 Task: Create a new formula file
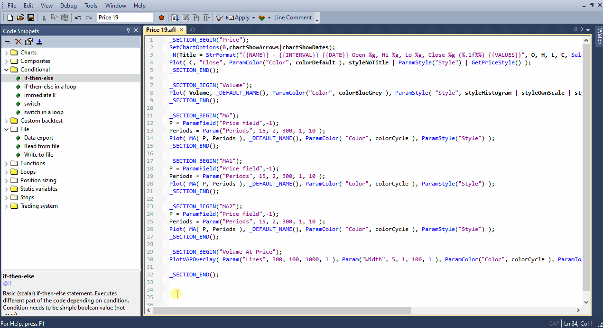click(10, 18)
